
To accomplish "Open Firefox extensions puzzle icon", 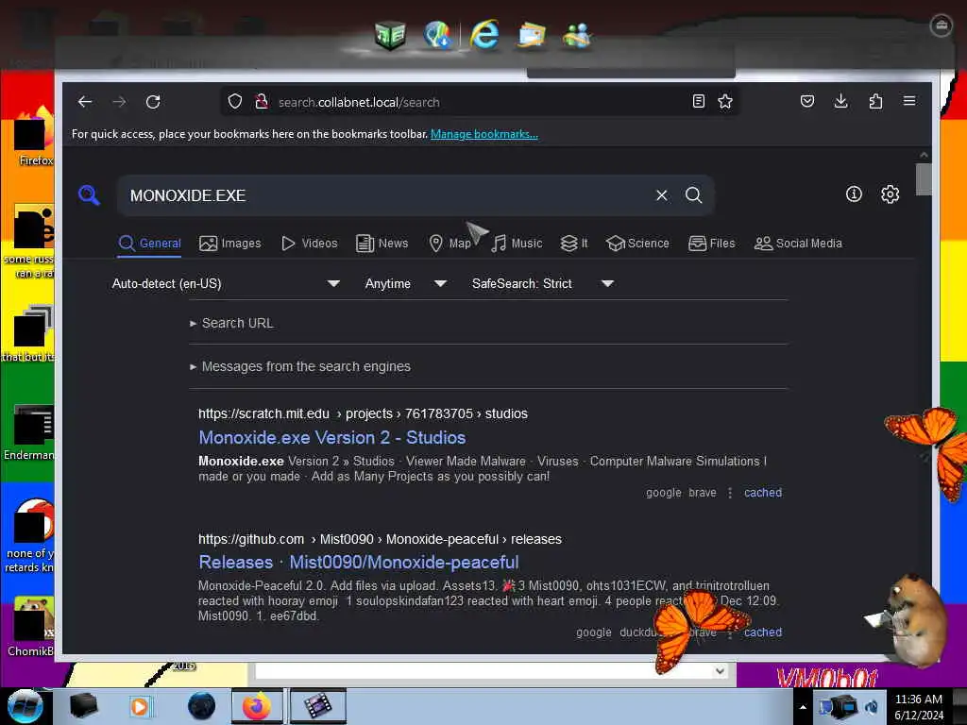I will pyautogui.click(x=875, y=101).
